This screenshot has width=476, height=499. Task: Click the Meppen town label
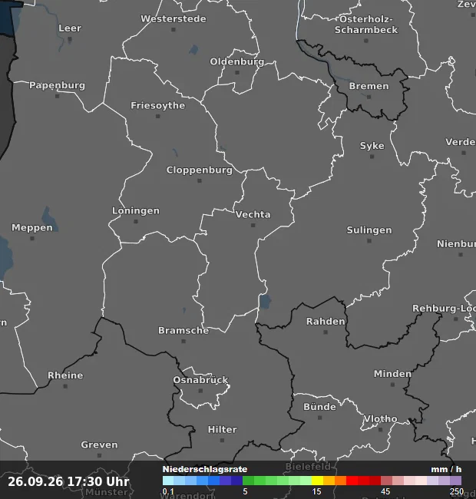coord(32,227)
